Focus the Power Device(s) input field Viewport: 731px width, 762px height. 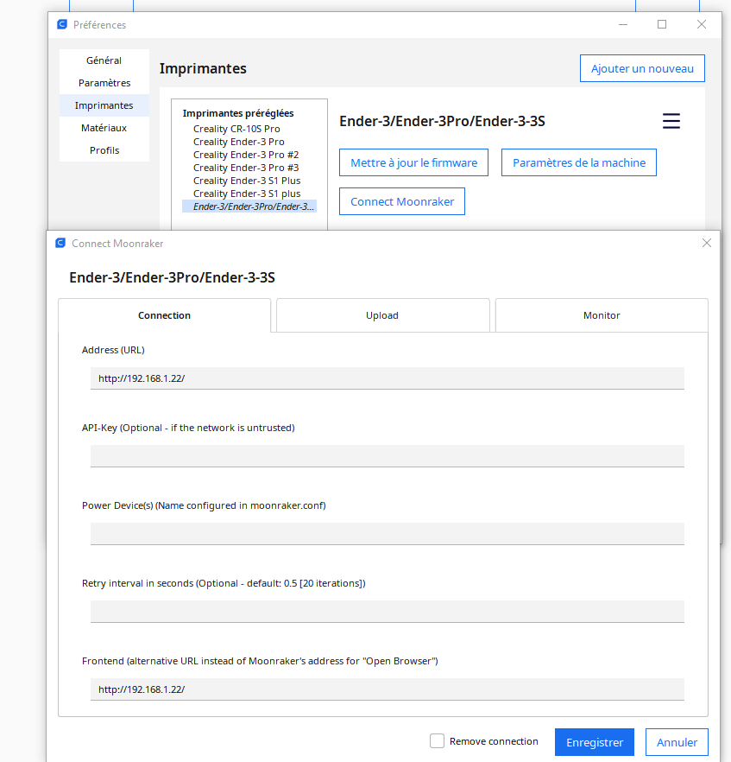388,534
